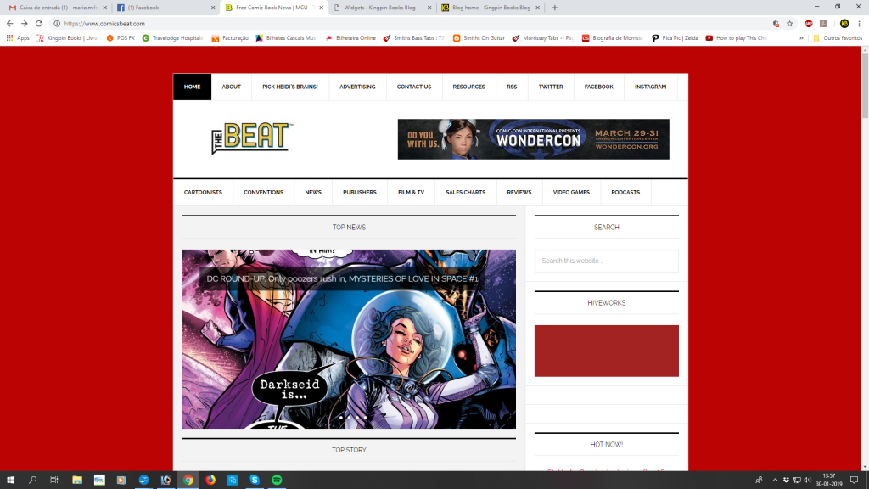Open the Smiths On Guitar bookmark
This screenshot has height=489, width=869.
click(x=479, y=37)
